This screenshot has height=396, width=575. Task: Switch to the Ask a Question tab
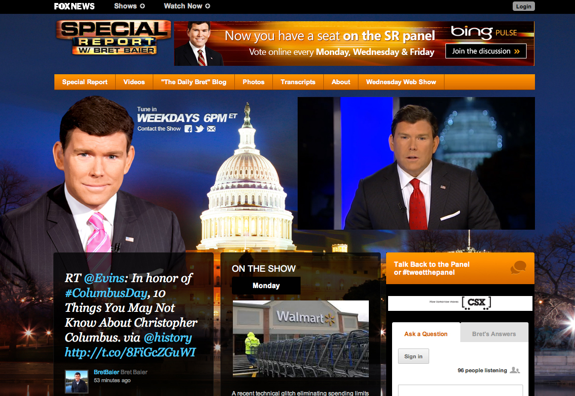[x=426, y=334]
